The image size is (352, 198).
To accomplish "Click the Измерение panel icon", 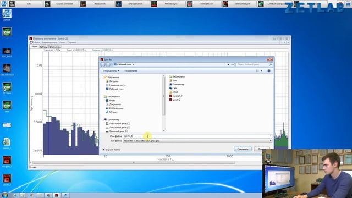I will click(83, 4).
